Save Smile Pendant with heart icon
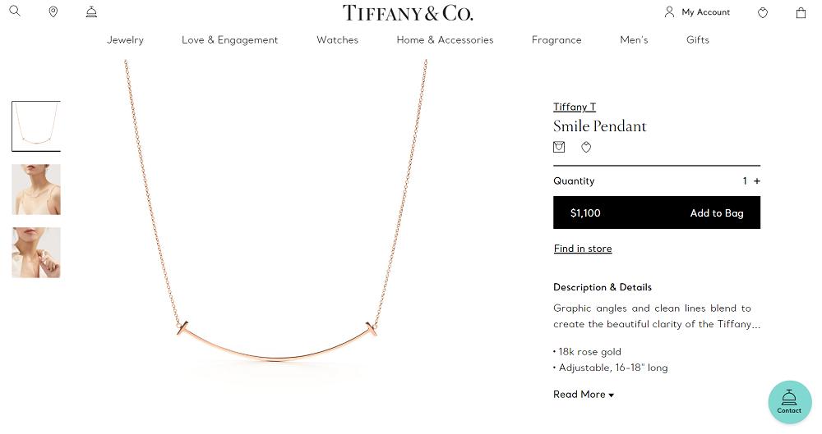This screenshot has width=822, height=434. [586, 148]
